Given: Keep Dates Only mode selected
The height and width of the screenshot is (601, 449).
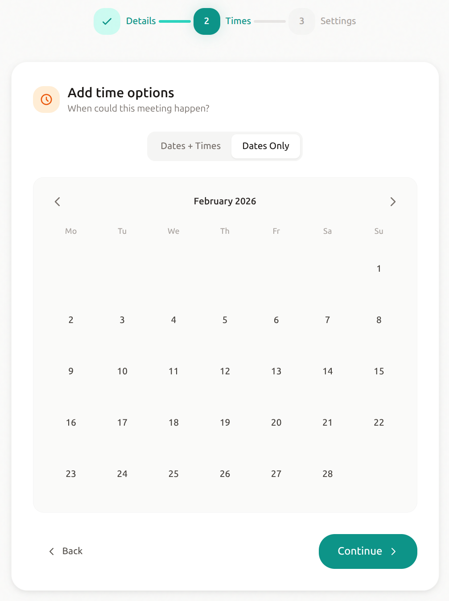Looking at the screenshot, I should (x=266, y=146).
